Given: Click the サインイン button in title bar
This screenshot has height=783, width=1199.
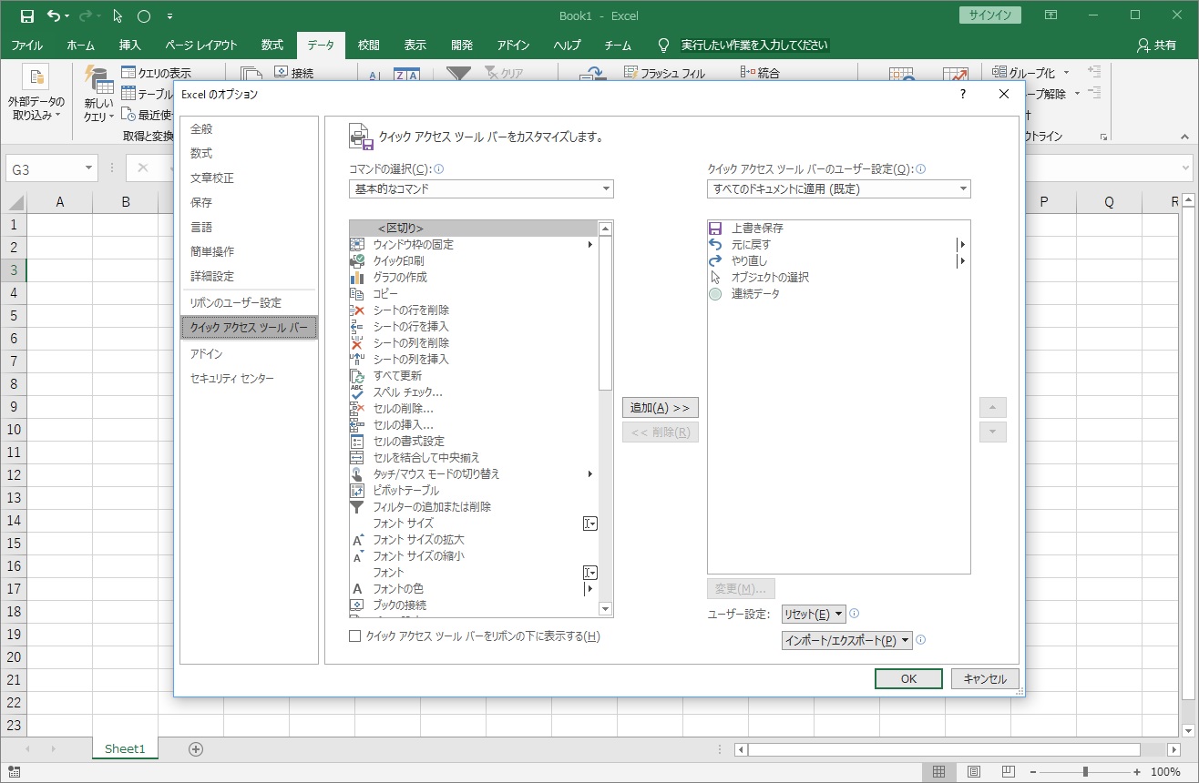Looking at the screenshot, I should [x=990, y=15].
